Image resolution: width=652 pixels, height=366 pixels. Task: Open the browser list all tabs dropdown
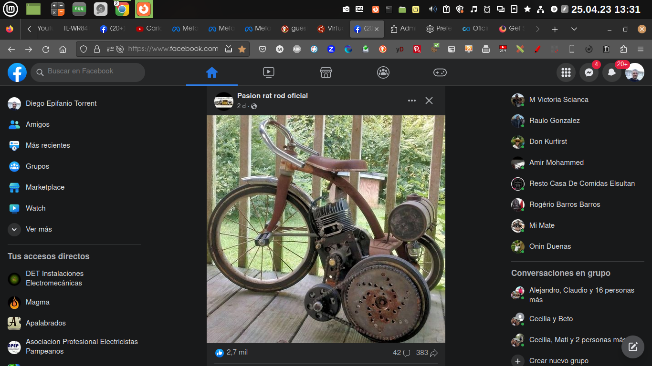click(574, 29)
